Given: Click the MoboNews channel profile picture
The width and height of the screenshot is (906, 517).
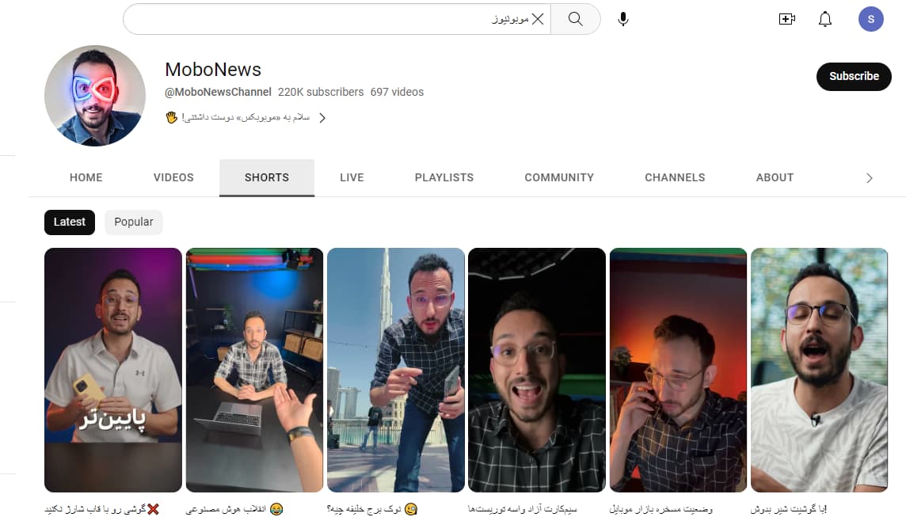Looking at the screenshot, I should (95, 96).
